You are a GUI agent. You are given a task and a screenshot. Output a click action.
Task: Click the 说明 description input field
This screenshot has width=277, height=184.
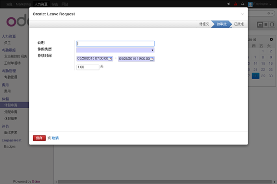click(115, 44)
